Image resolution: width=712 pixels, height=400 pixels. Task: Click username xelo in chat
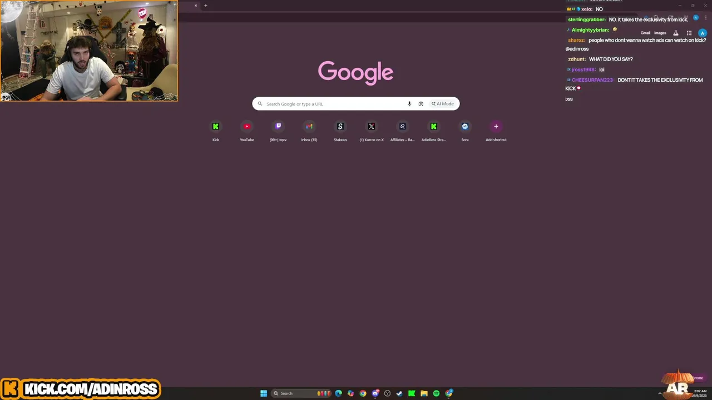587,9
